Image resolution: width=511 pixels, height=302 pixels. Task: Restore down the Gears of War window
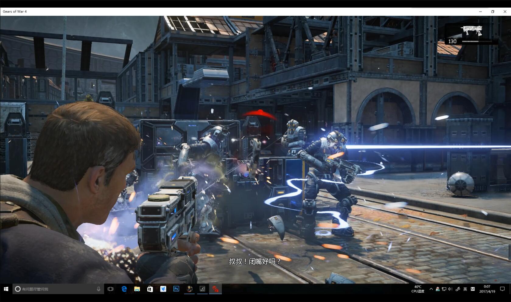pyautogui.click(x=493, y=12)
